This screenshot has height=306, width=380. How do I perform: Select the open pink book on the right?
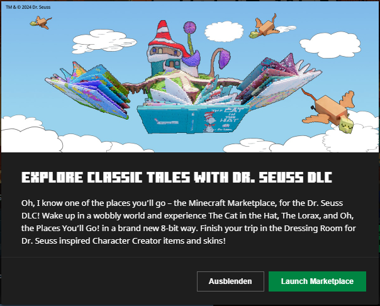point(279,80)
